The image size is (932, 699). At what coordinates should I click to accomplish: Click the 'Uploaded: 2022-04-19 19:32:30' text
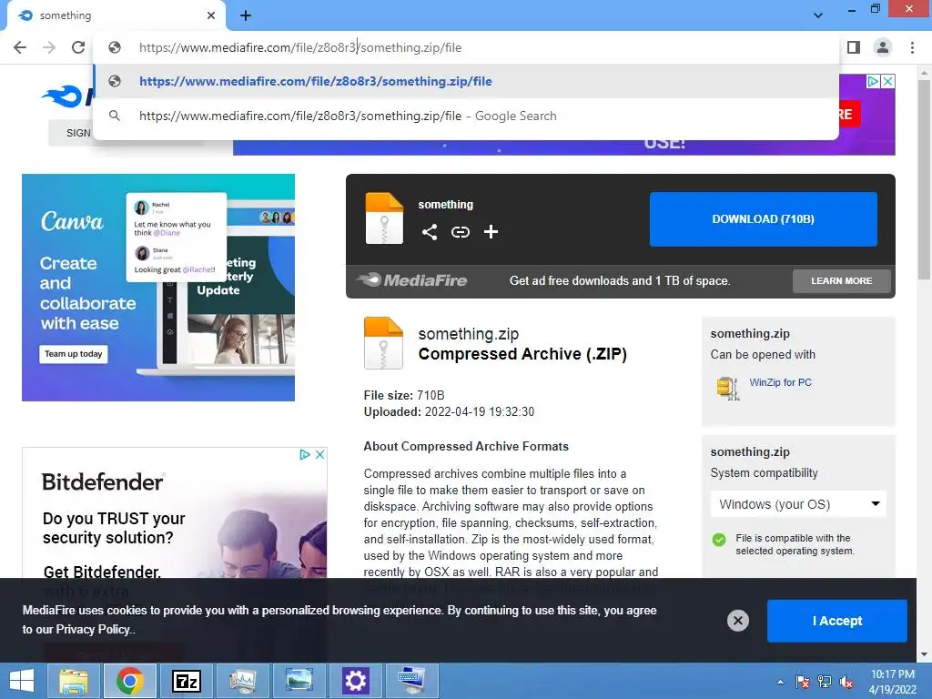coord(449,412)
